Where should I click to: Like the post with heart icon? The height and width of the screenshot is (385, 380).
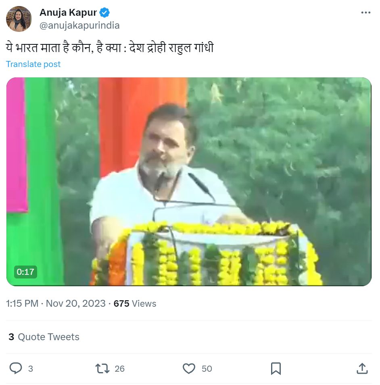[x=189, y=368]
